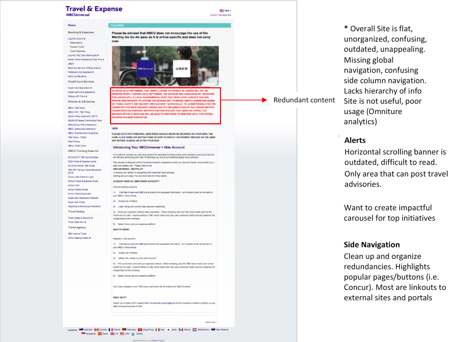Open the Singapore flag location
Screen dimensions: 470x342
click(x=89, y=334)
